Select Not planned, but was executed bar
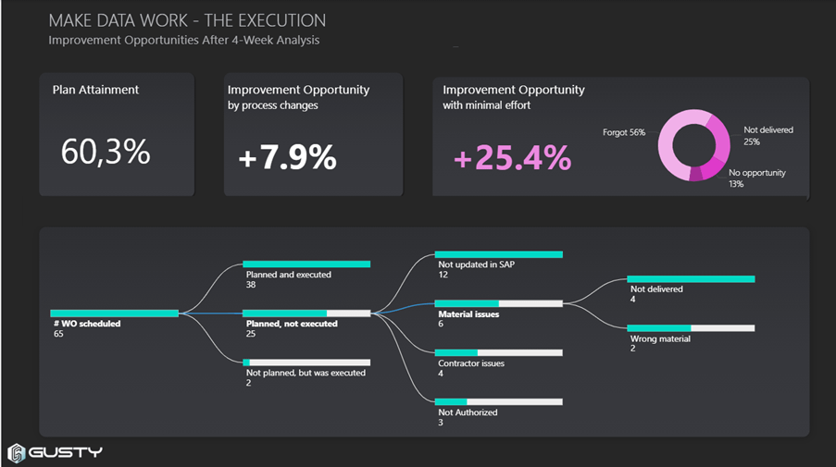The width and height of the screenshot is (836, 467). pos(306,363)
